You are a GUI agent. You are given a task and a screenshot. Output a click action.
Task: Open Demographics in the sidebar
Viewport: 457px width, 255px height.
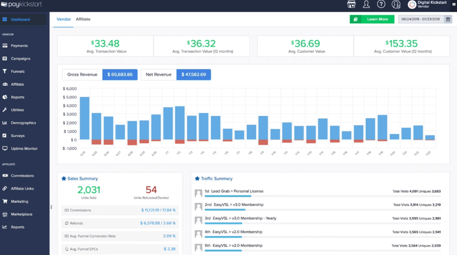(x=23, y=123)
